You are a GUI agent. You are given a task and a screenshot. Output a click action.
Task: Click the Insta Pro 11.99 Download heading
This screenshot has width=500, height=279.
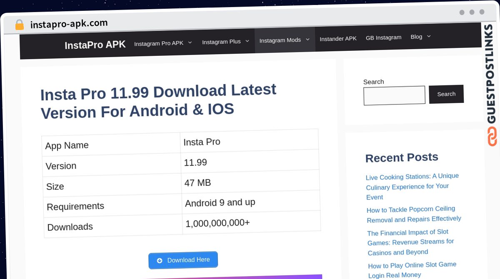tap(158, 101)
